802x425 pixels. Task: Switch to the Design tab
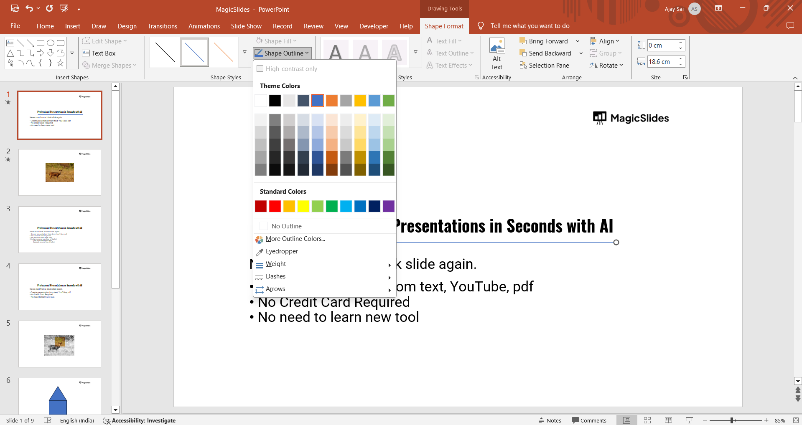[127, 26]
